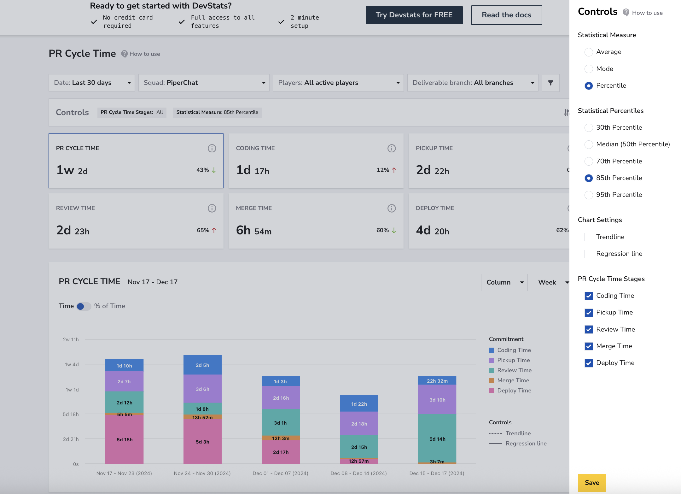681x494 pixels.
Task: Open info icon on PR Cycle Time card
Action: 212,148
